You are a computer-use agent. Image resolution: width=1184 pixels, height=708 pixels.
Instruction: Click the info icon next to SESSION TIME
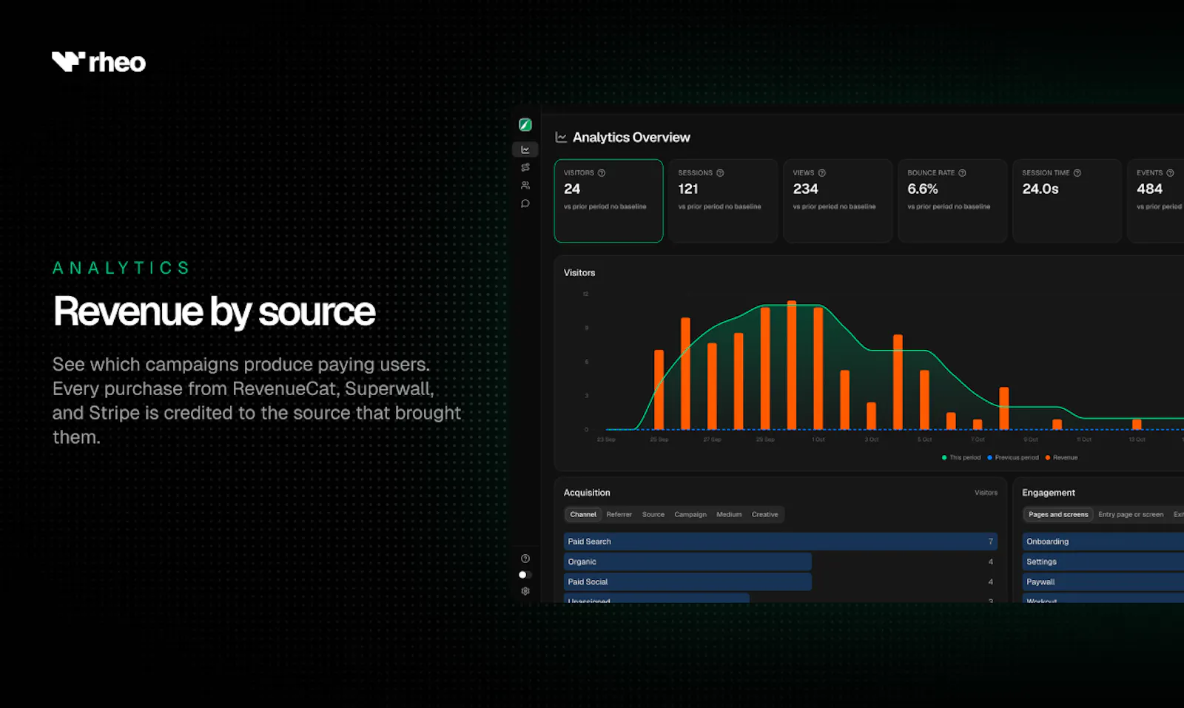pyautogui.click(x=1077, y=173)
